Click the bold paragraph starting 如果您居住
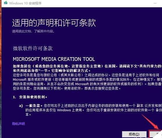The height and width of the screenshot is (138, 162). (87, 68)
